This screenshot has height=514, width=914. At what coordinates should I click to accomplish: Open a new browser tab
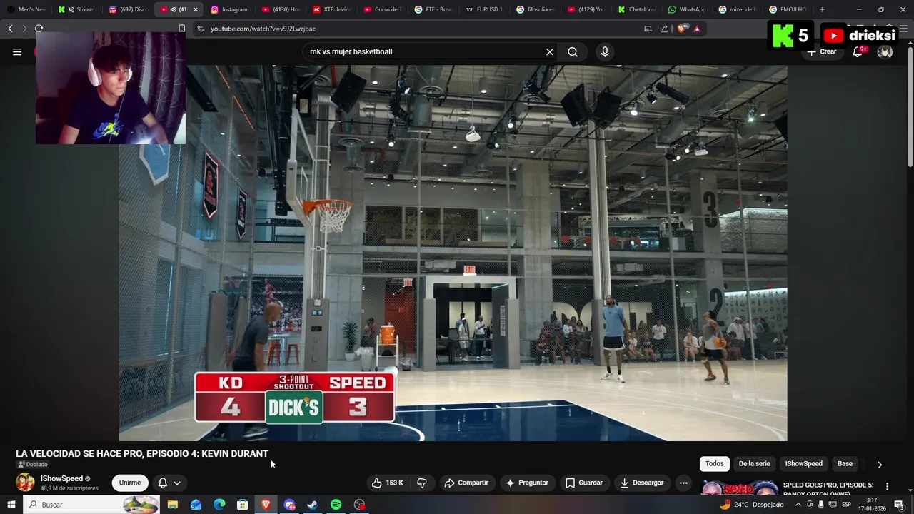coord(822,9)
